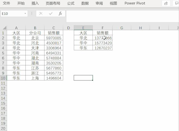Image resolution: width=179 pixels, height=131 pixels.
Task: Open the Insert Function fx icon
Action: tap(60, 14)
